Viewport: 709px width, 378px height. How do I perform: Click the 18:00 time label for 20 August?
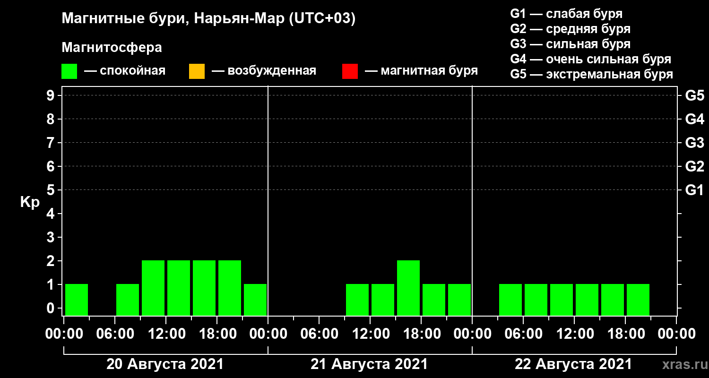(217, 334)
